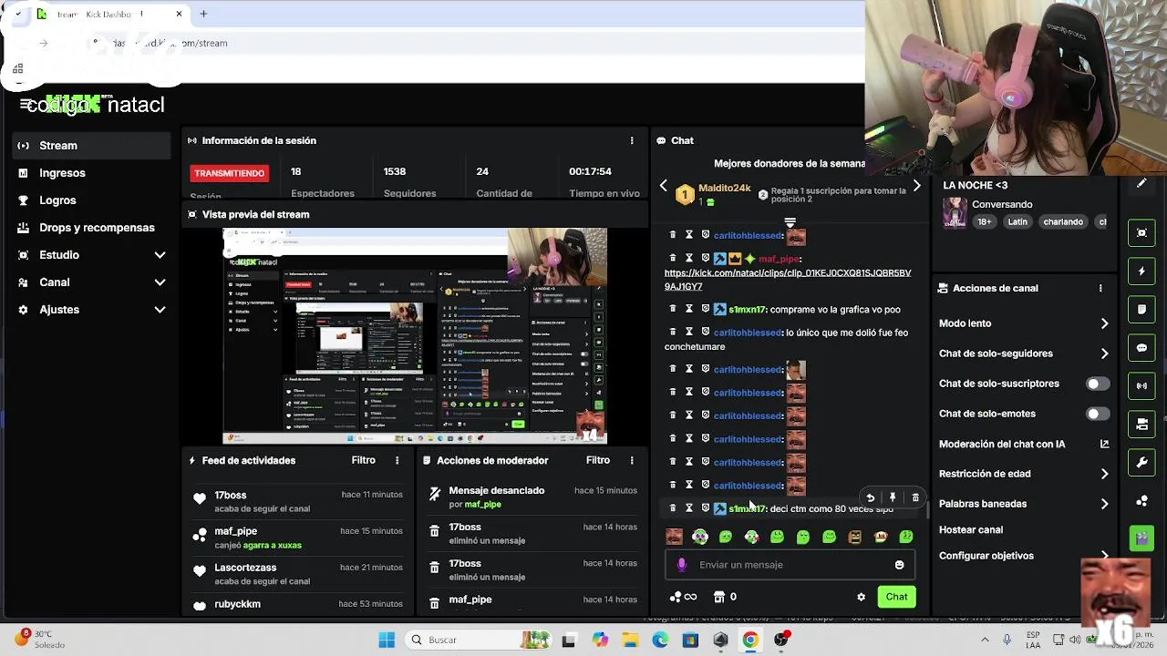Open the kick.com clip link in chat
Viewport: 1167px width, 656px height.
click(x=788, y=280)
